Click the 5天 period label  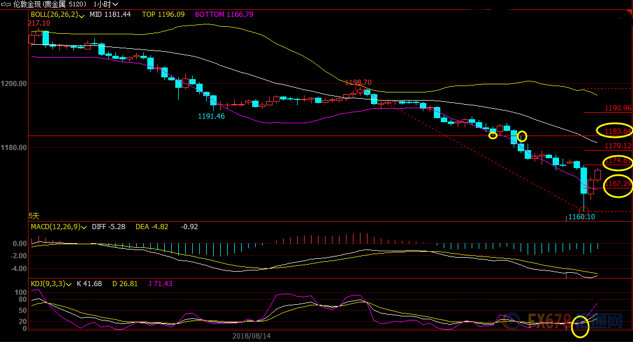pyautogui.click(x=34, y=216)
